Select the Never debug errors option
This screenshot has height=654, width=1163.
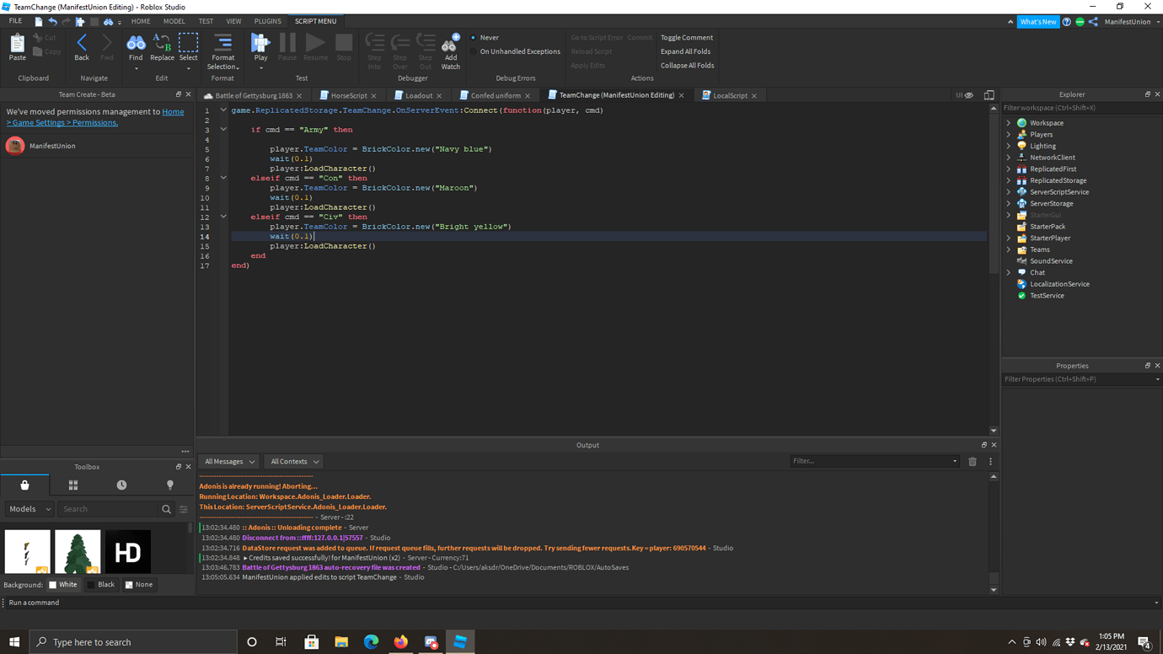pyautogui.click(x=485, y=38)
